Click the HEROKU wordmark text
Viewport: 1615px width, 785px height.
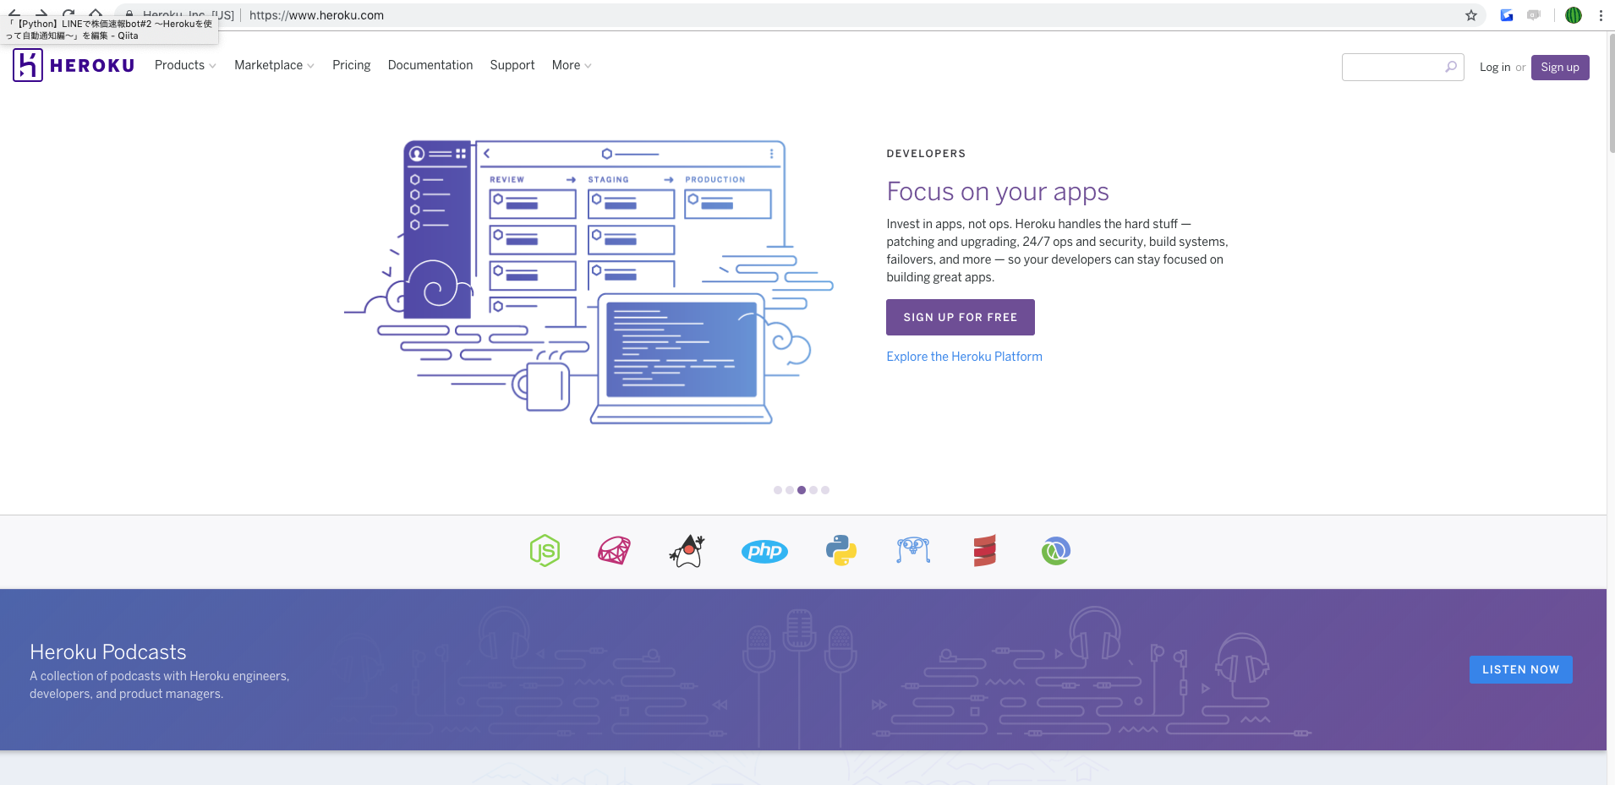coord(92,66)
